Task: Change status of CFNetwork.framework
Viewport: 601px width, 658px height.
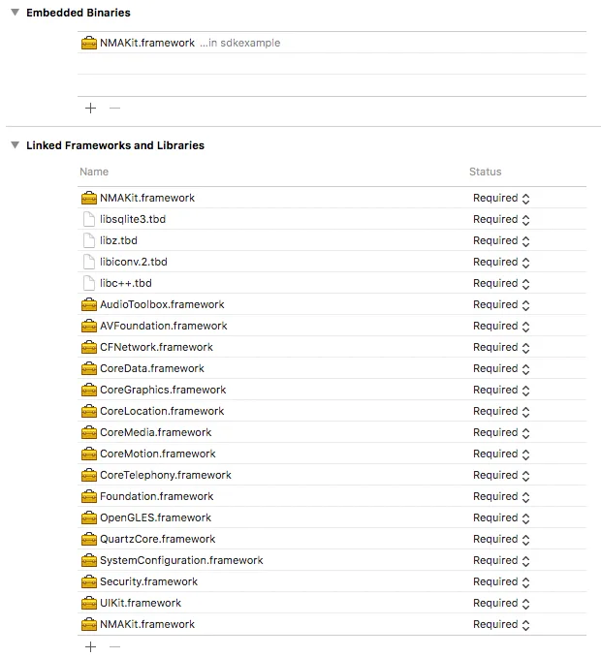Action: [x=501, y=348]
